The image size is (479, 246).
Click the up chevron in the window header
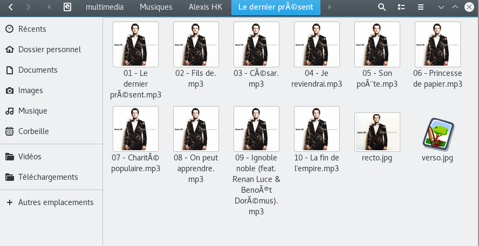455,7
